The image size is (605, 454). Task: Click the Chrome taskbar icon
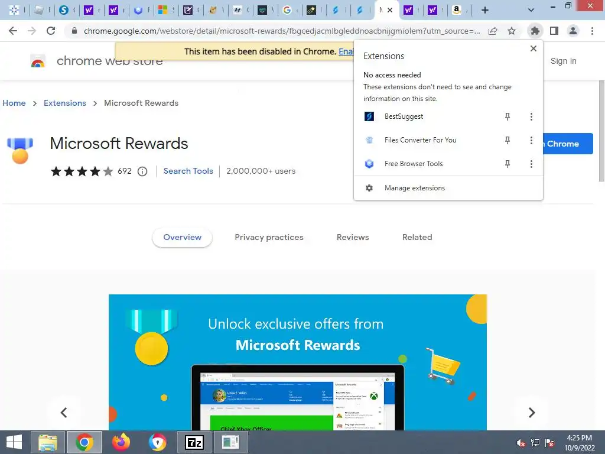(84, 442)
